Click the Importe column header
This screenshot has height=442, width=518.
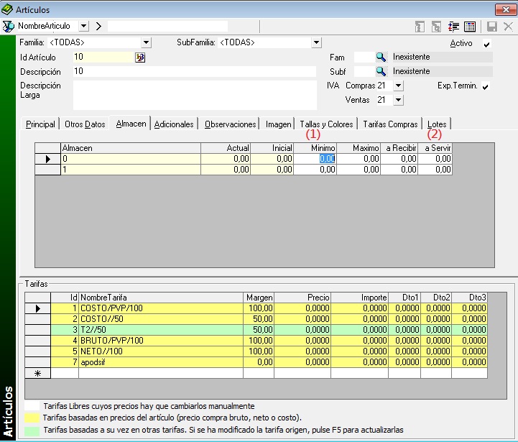[359, 298]
